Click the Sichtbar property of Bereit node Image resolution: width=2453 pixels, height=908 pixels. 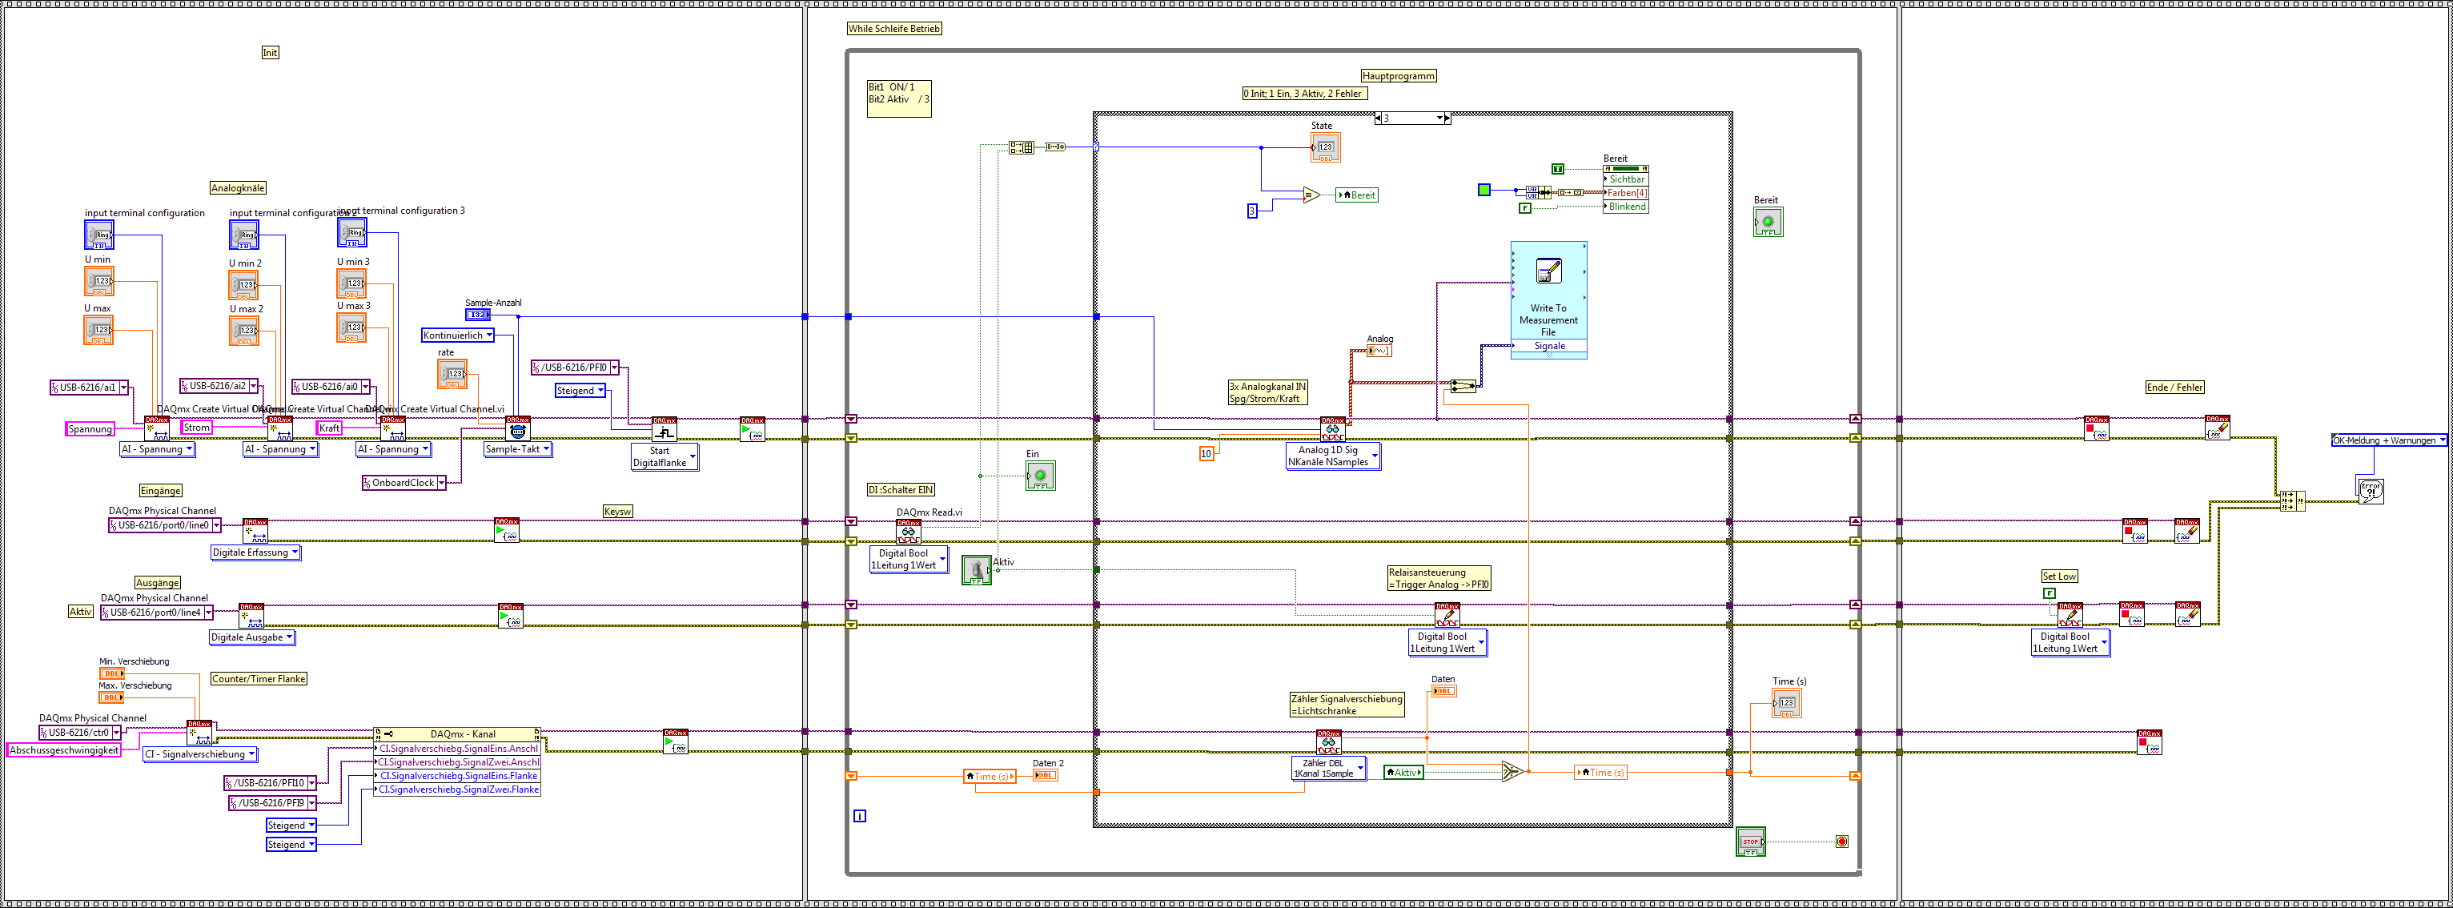(1625, 179)
